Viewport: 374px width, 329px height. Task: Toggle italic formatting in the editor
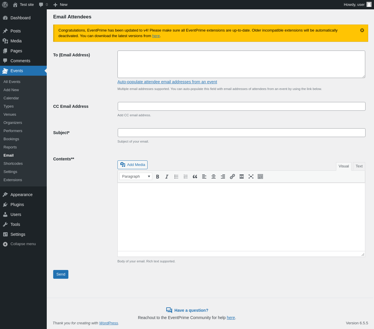click(x=167, y=176)
